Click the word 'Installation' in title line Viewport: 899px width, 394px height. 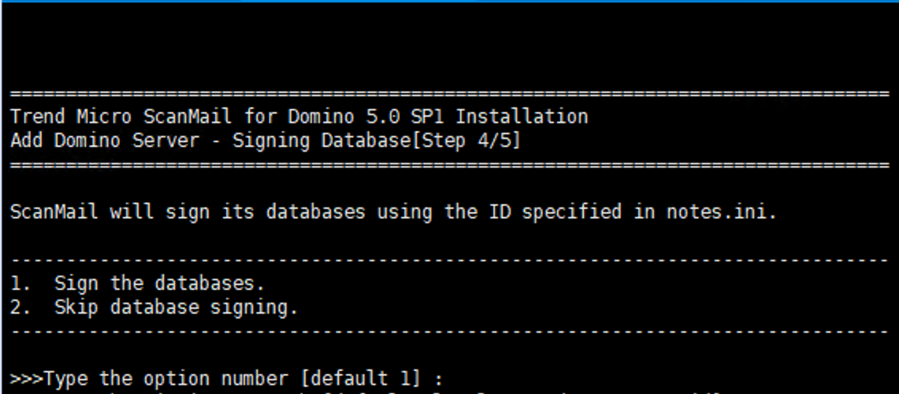[x=522, y=118]
